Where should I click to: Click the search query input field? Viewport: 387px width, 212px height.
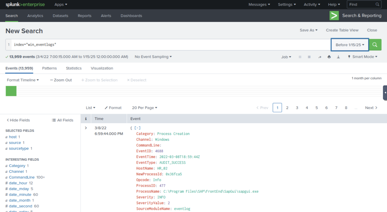[x=171, y=45]
